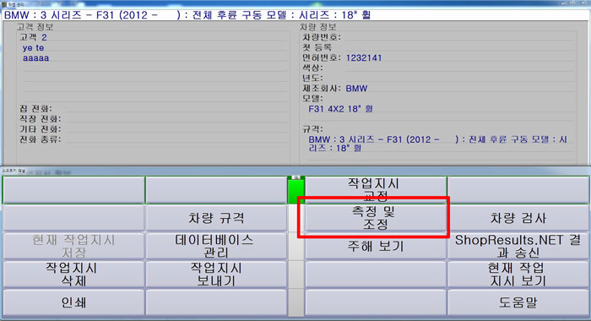Screen dimensions: 591x321
Task: Click the customer name field 'ye te'
Action: click(x=153, y=48)
